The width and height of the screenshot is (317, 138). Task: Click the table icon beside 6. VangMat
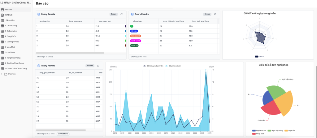[2, 47]
